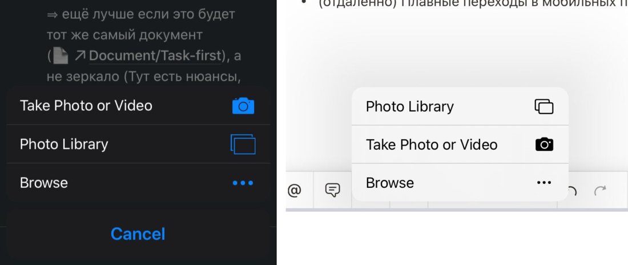Insert a mention with the @ toolbar icon

point(295,190)
